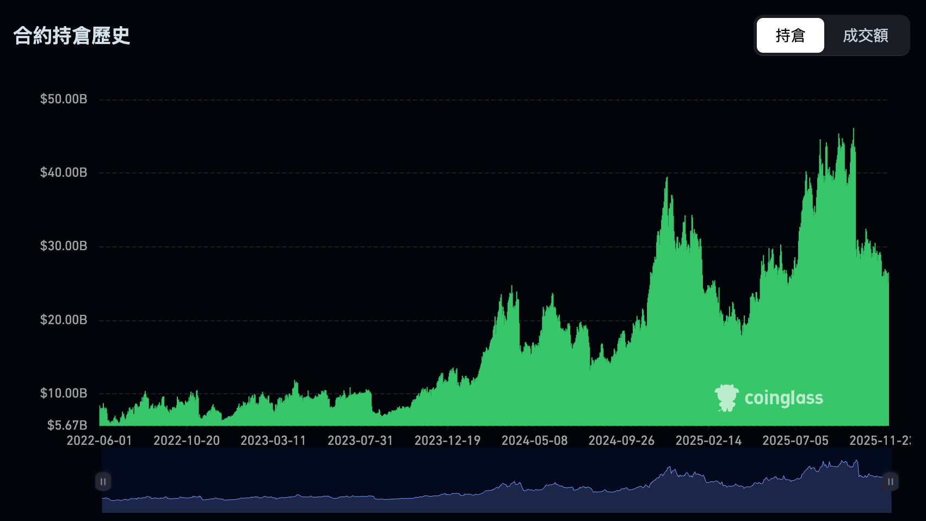Switch to the 成交額 tab
This screenshot has width=926, height=521.
865,35
